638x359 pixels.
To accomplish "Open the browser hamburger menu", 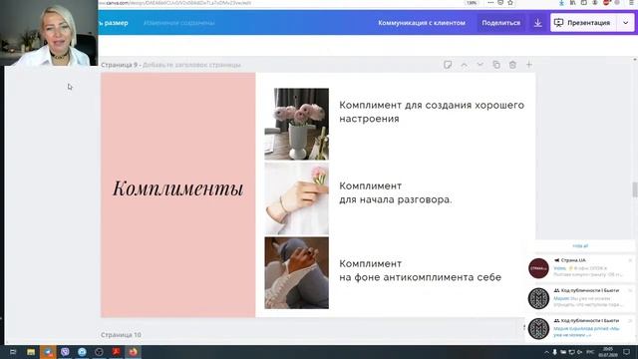I will click(x=631, y=3).
